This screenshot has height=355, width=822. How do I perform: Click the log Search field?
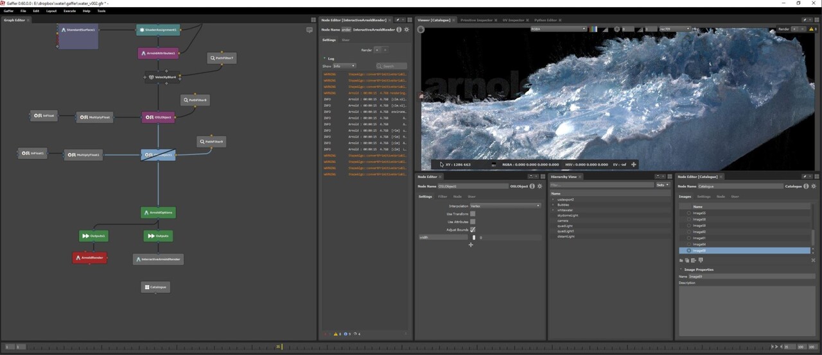click(392, 65)
